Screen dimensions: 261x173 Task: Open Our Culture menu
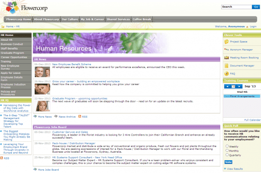70,19
